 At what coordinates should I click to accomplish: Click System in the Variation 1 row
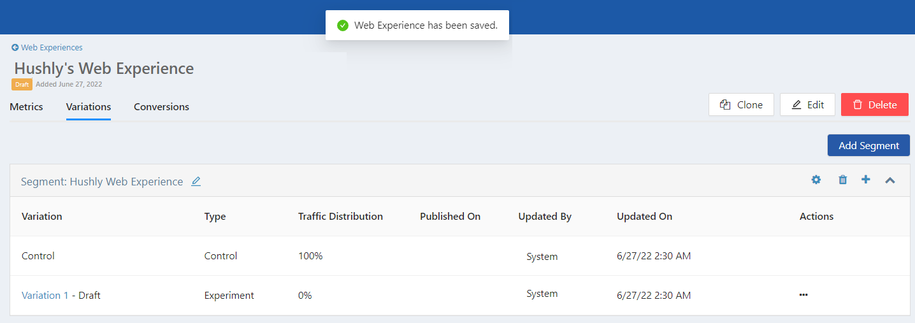coord(542,294)
